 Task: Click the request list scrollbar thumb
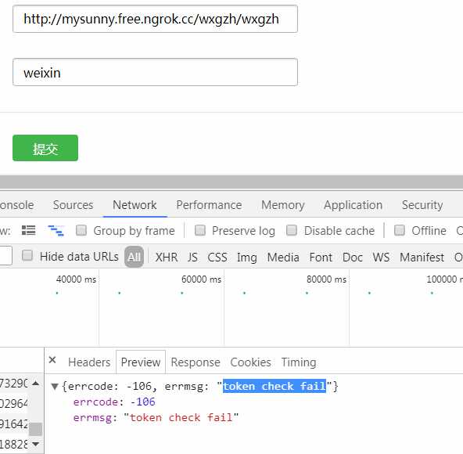tap(35, 429)
